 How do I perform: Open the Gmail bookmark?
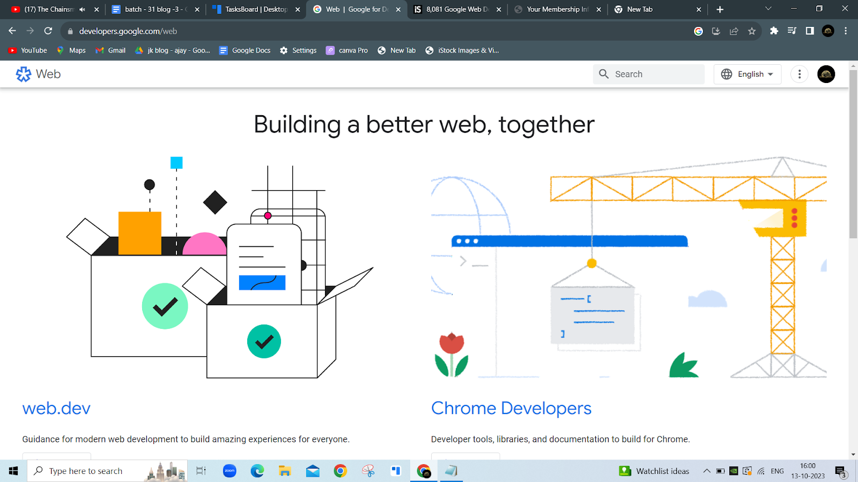110,50
